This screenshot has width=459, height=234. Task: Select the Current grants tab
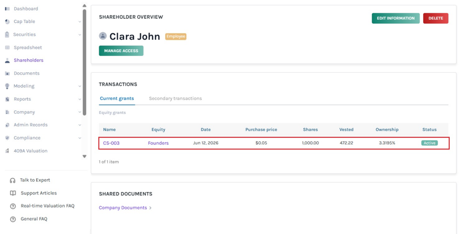click(117, 98)
